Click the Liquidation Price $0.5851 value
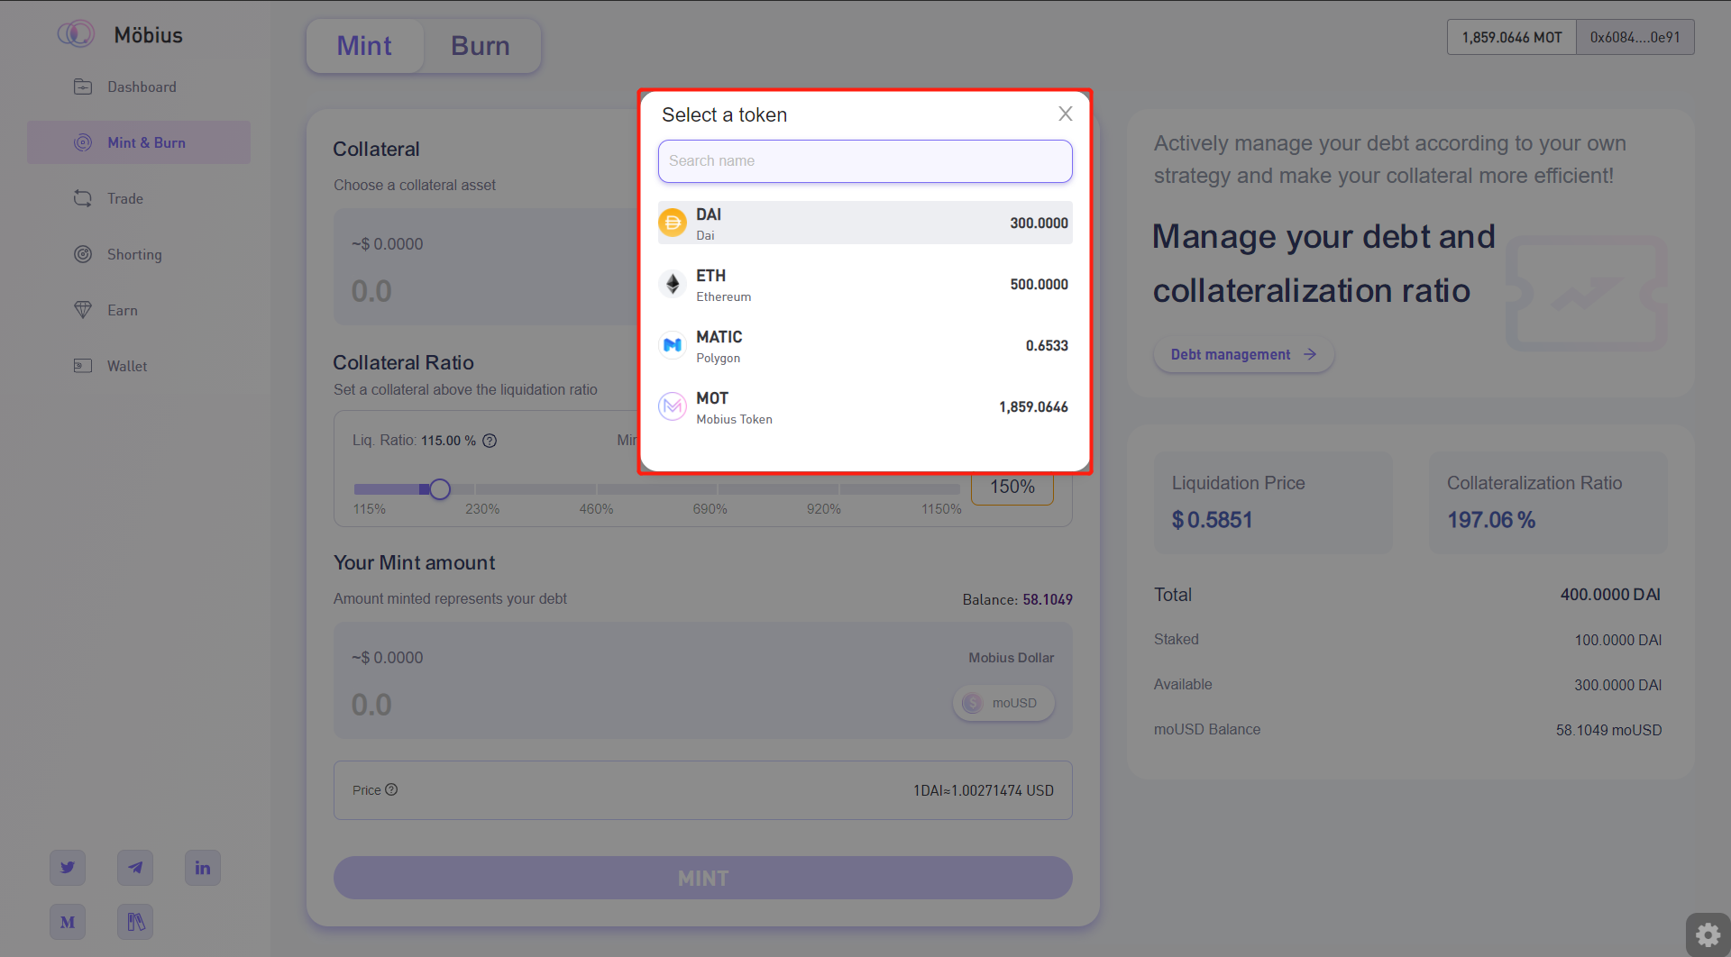This screenshot has height=957, width=1731. (1212, 520)
